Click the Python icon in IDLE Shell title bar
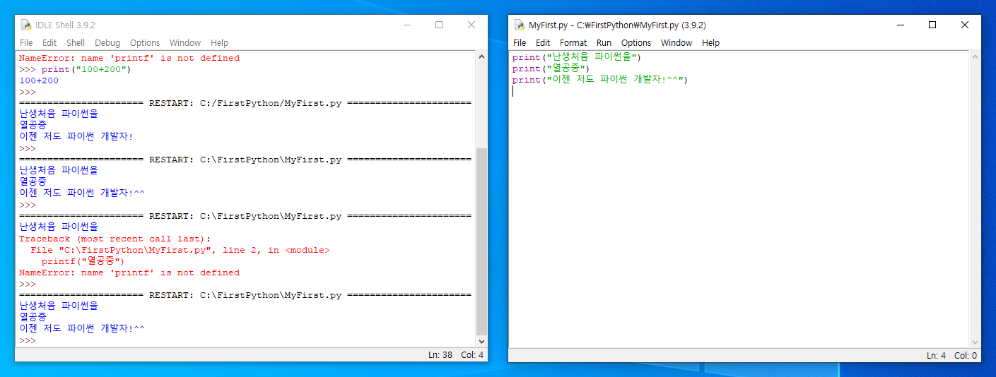The width and height of the screenshot is (996, 377). [x=25, y=25]
